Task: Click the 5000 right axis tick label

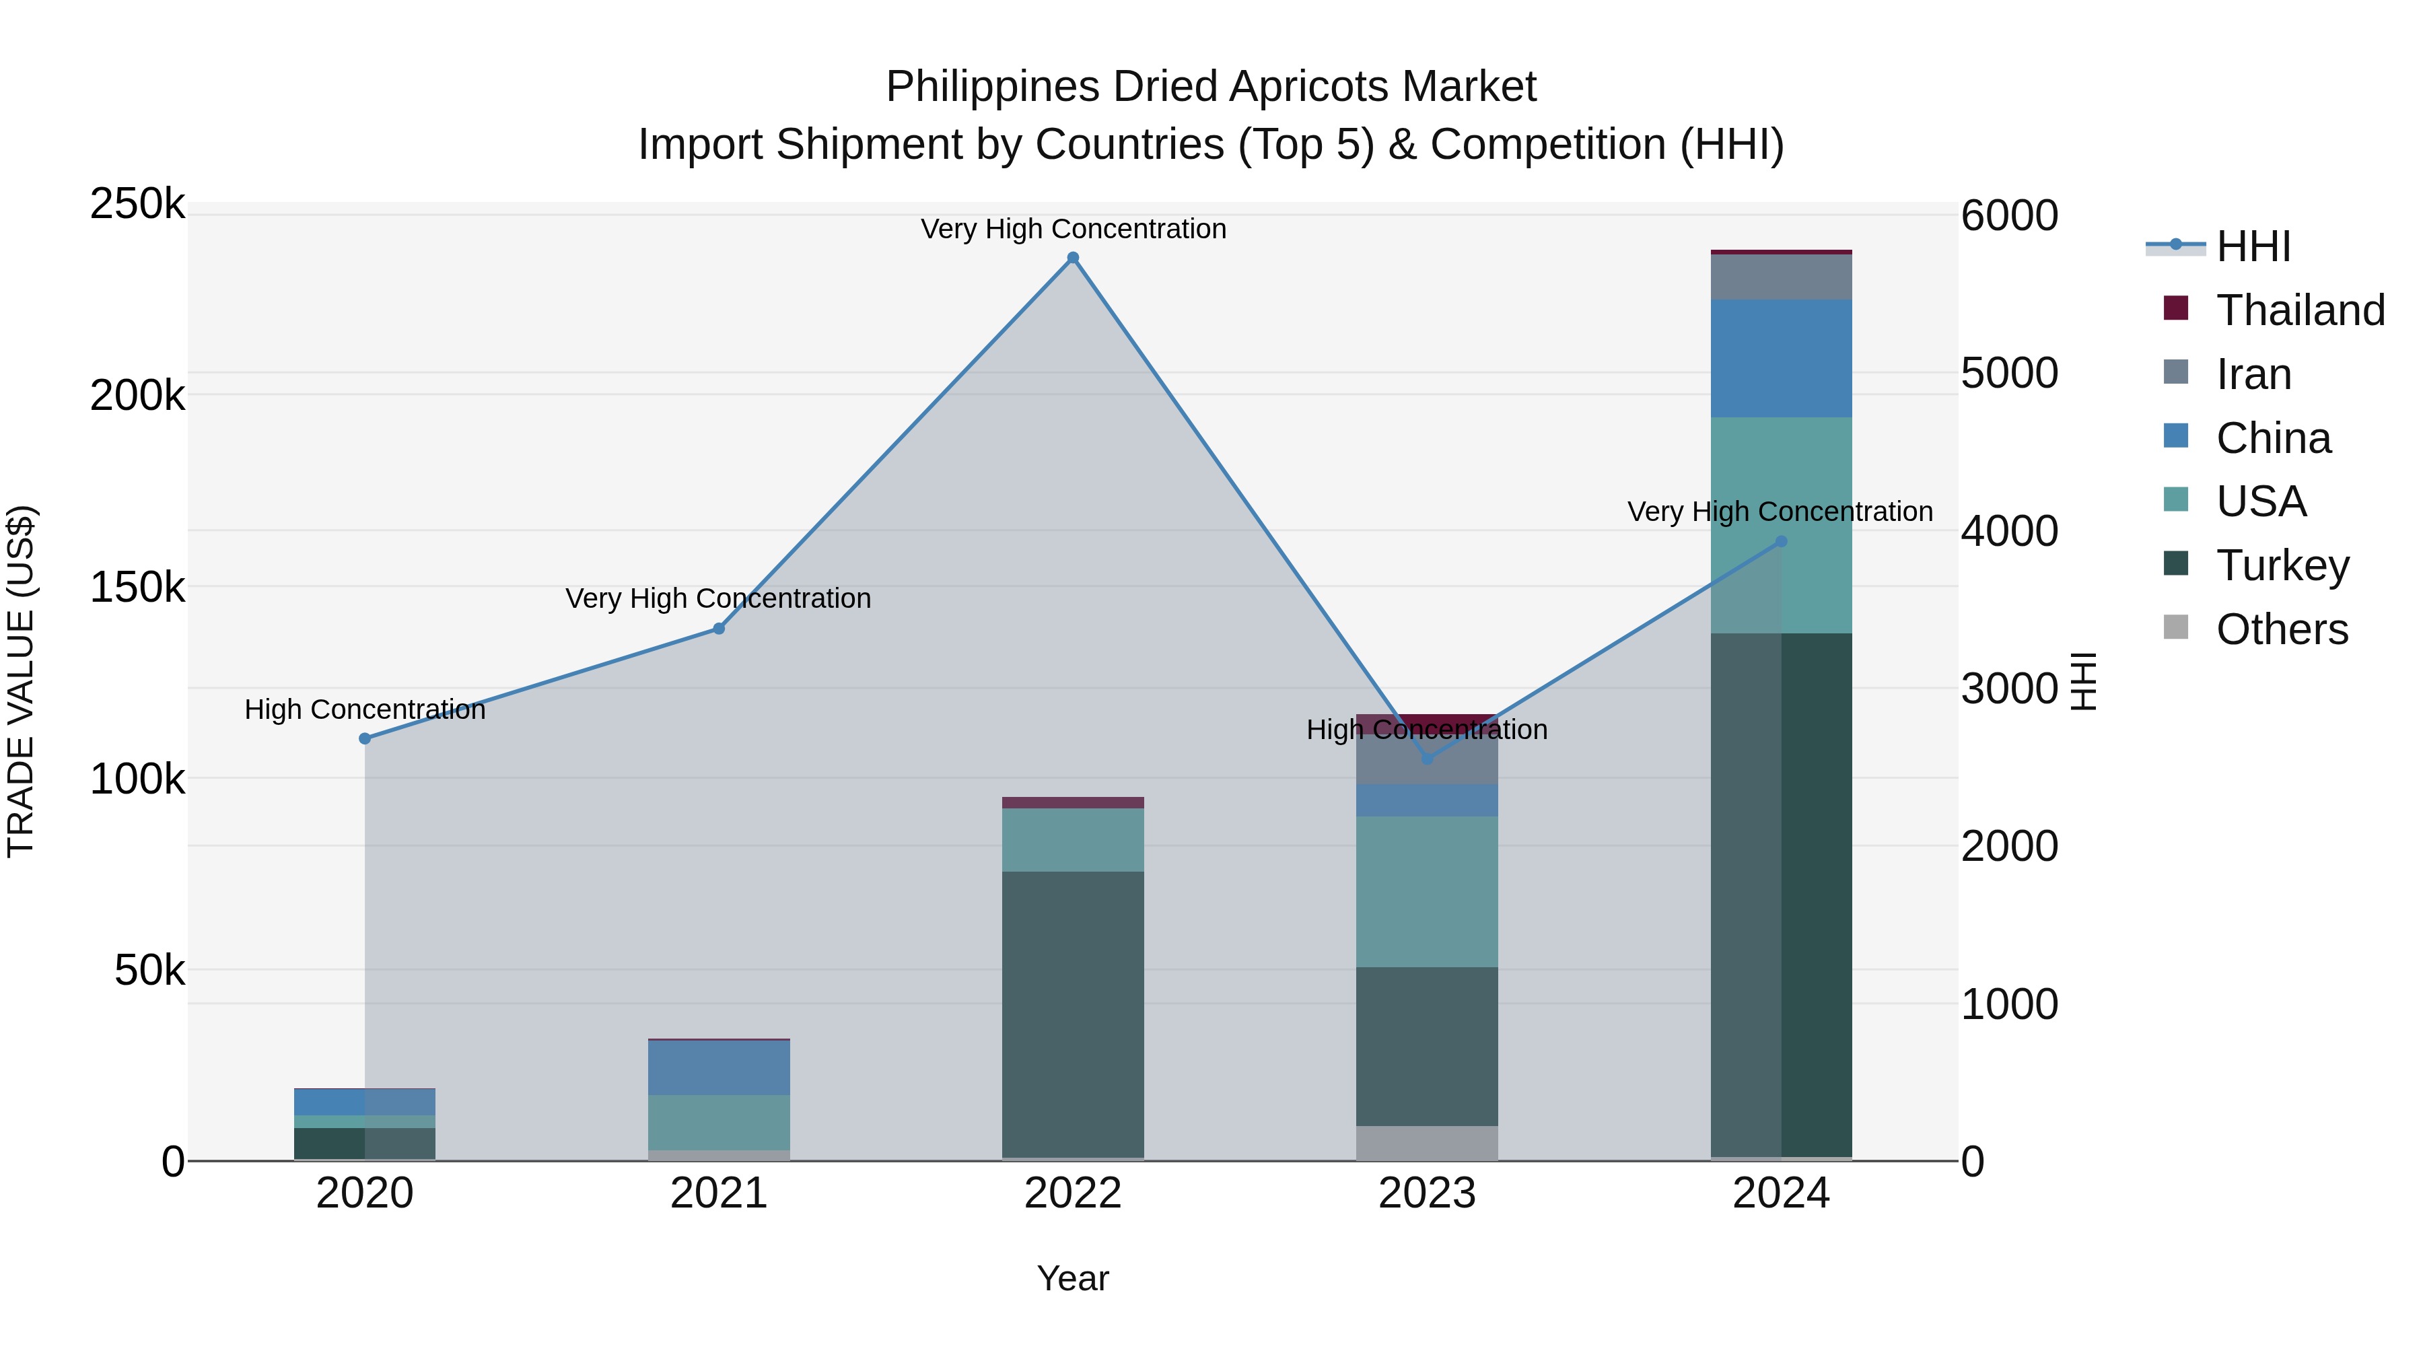Action: 2010,374
